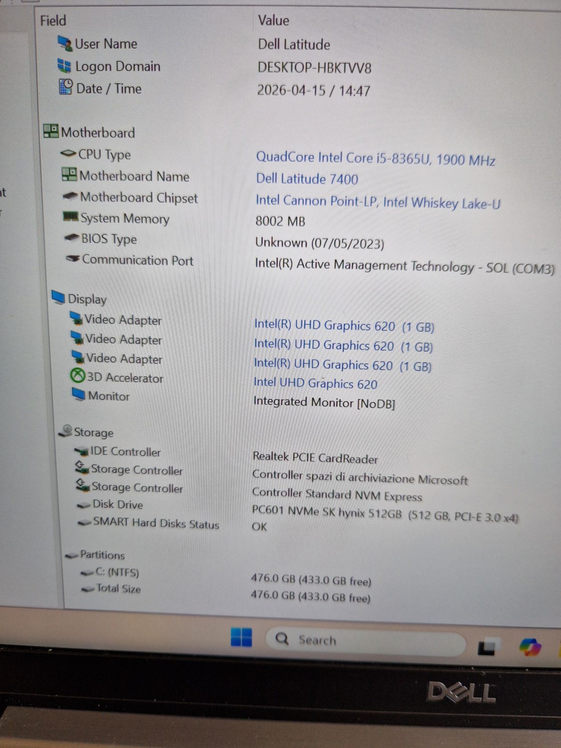Click the IDE Controller icon
The width and height of the screenshot is (561, 748).
(81, 451)
